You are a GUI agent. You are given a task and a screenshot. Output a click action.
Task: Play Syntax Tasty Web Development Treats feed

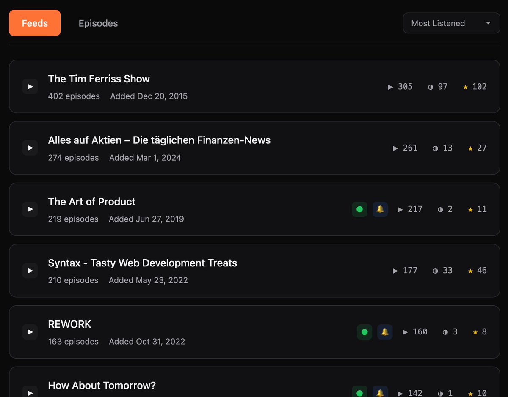click(30, 271)
